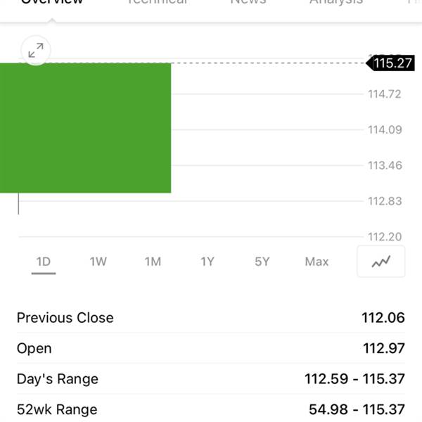Select the 1M time range
Viewport: 422px width, 422px height.
click(153, 262)
